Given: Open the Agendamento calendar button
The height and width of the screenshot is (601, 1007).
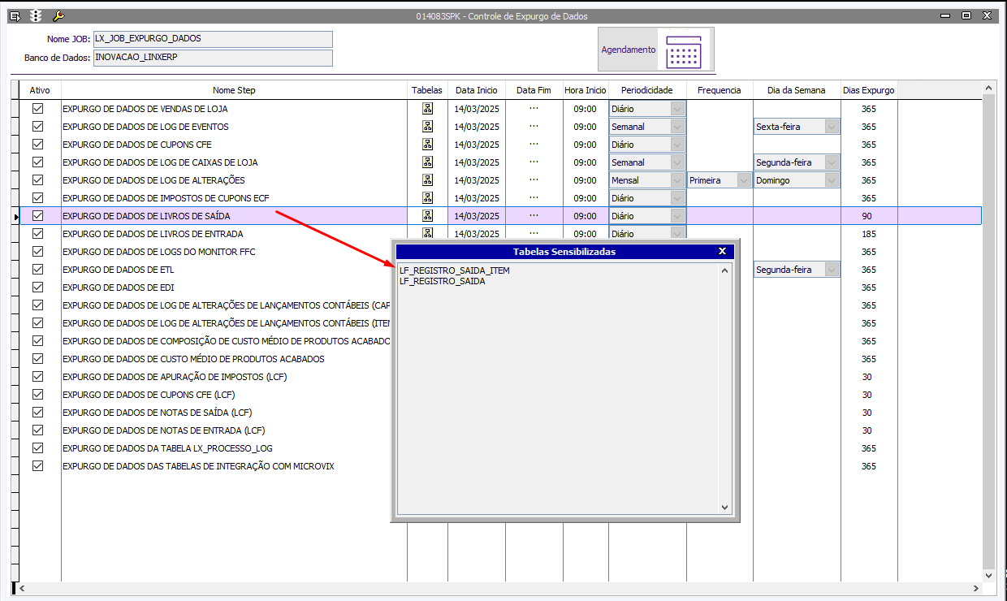Looking at the screenshot, I should pos(656,50).
